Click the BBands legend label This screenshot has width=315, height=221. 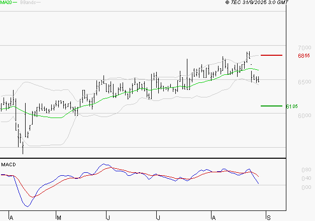28,3
